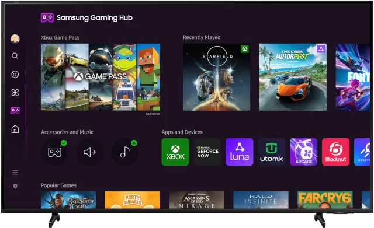374x228 pixels.
Task: Select the audio output speaker button
Action: tap(89, 152)
